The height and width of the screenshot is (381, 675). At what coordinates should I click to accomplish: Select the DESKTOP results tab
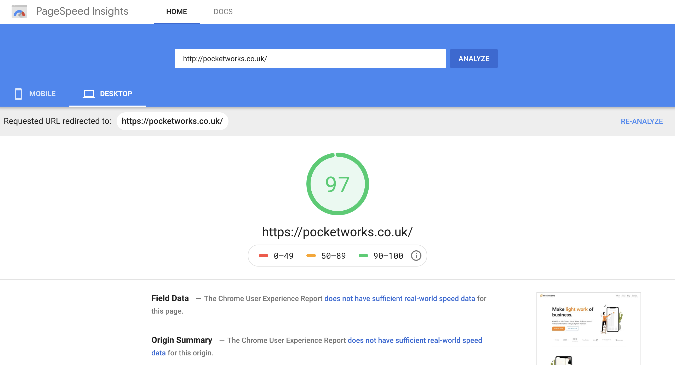point(107,94)
